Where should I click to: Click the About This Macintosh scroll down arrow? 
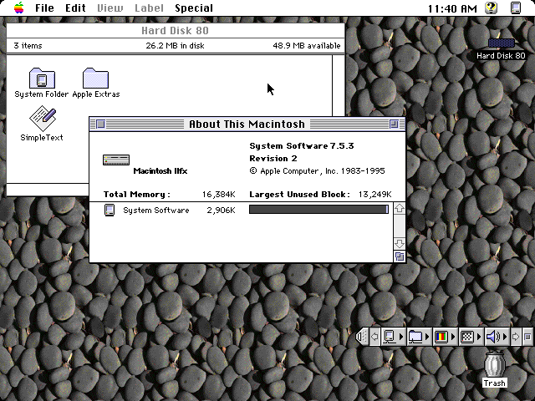400,244
